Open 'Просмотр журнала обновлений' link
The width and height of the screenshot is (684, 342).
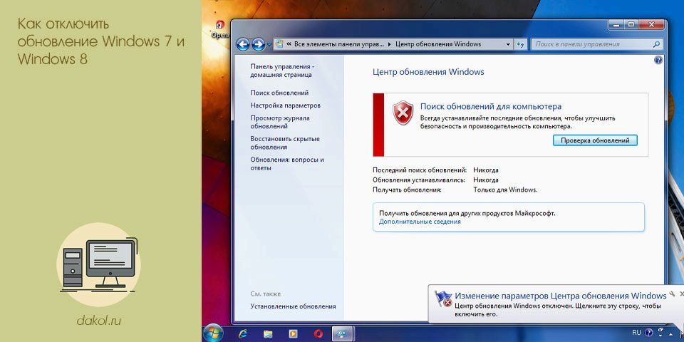click(279, 122)
